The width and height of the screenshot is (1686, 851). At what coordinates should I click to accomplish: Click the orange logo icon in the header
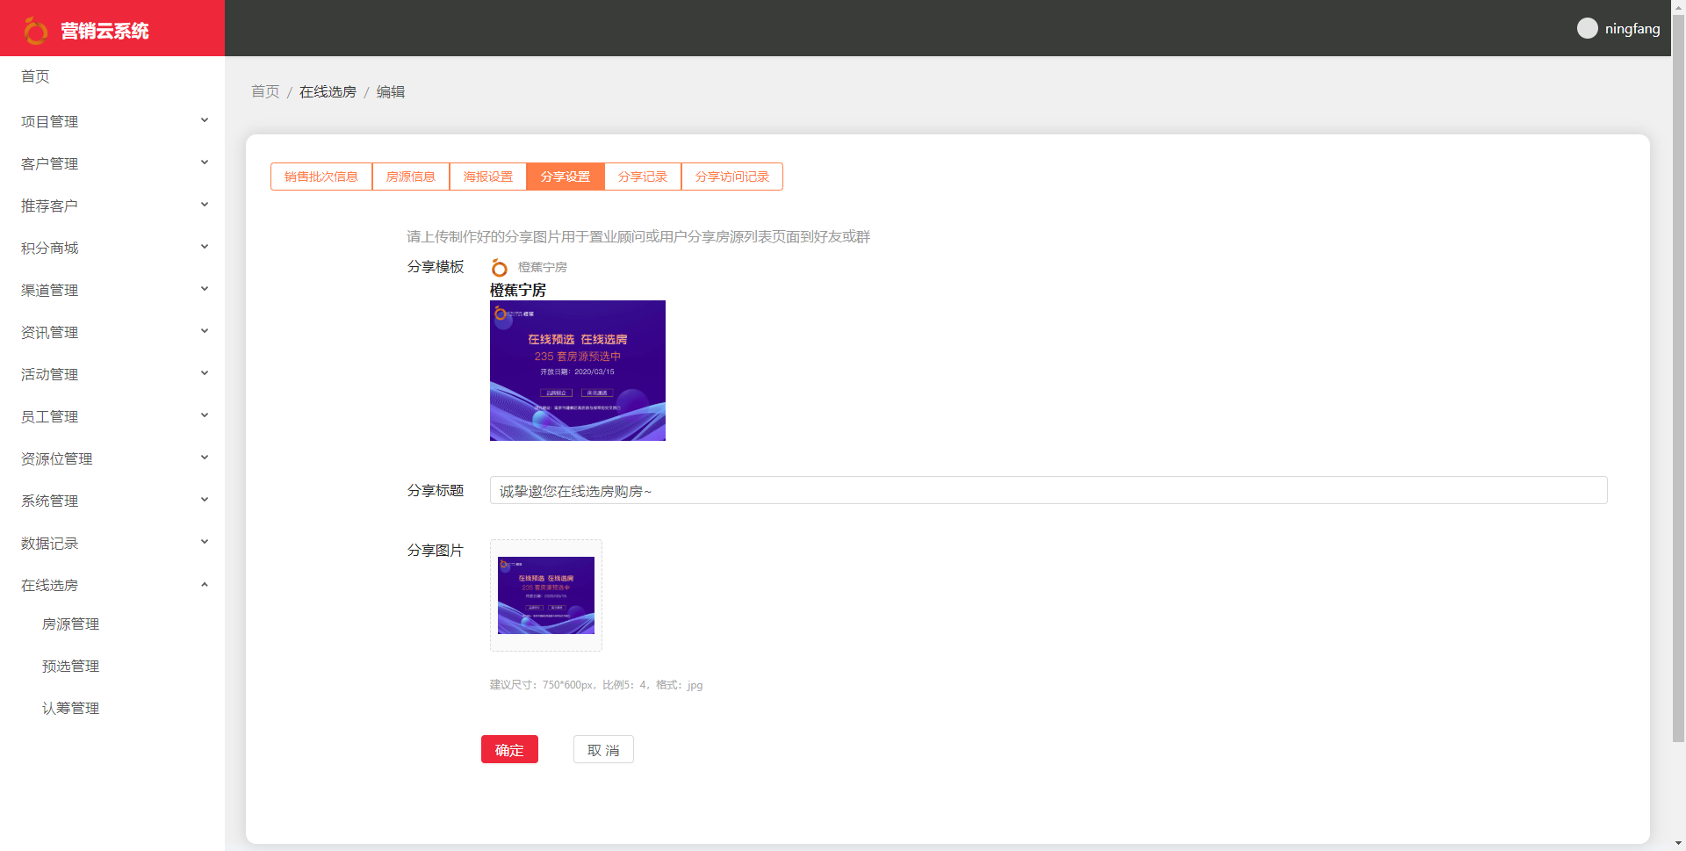click(35, 31)
